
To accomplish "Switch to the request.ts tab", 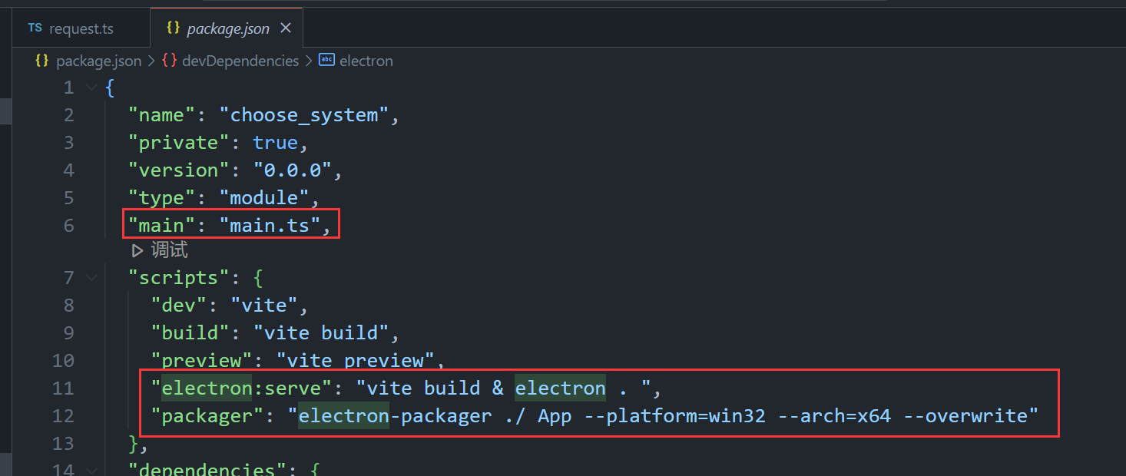I will pyautogui.click(x=81, y=28).
